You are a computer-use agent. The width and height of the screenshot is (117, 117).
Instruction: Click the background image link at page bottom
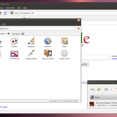click(x=4, y=107)
